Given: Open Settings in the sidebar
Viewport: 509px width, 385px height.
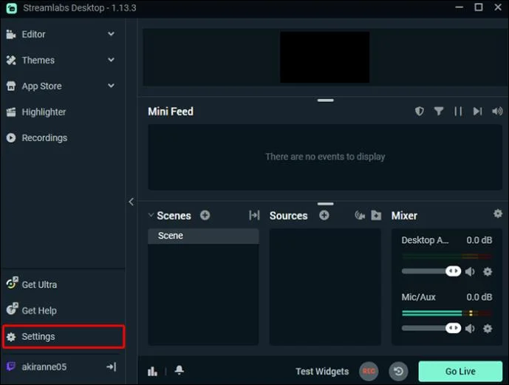Looking at the screenshot, I should click(64, 337).
